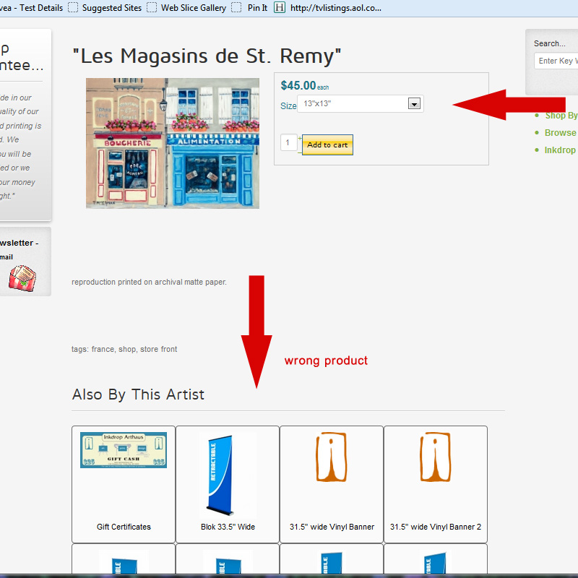Click the Add to cart button
This screenshot has width=578, height=578.
click(327, 145)
